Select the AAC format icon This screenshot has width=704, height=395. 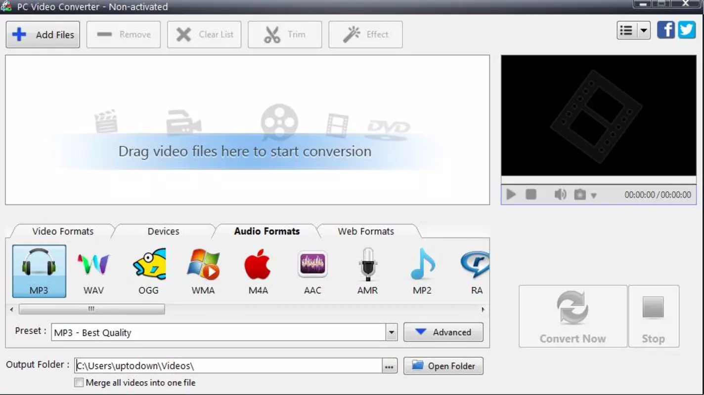[312, 271]
